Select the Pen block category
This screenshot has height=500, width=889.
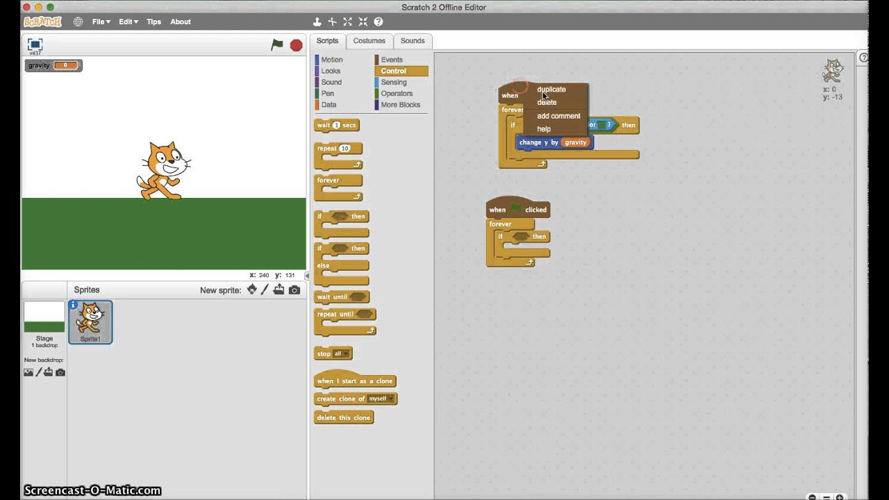[327, 93]
